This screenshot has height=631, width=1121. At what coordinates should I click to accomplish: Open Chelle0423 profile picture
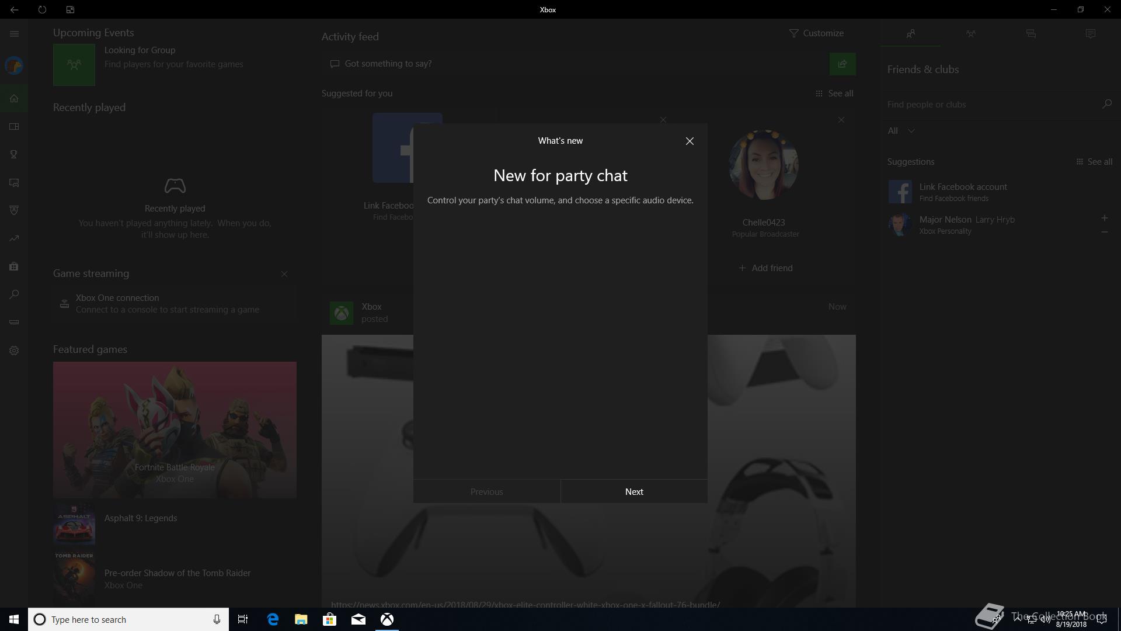[764, 165]
